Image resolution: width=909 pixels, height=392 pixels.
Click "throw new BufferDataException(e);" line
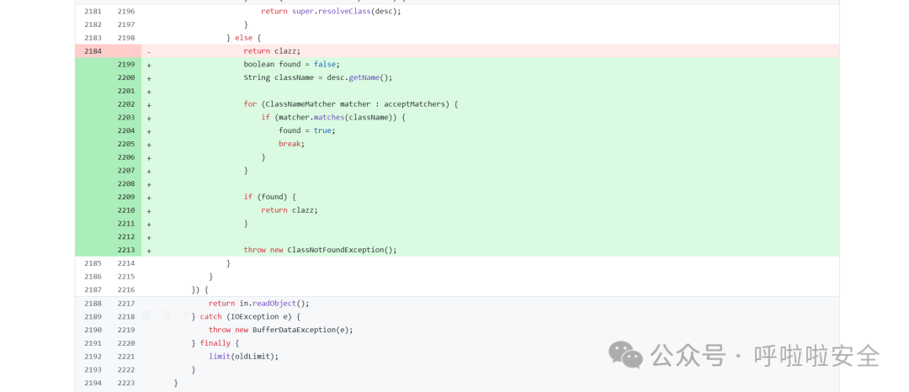click(280, 330)
